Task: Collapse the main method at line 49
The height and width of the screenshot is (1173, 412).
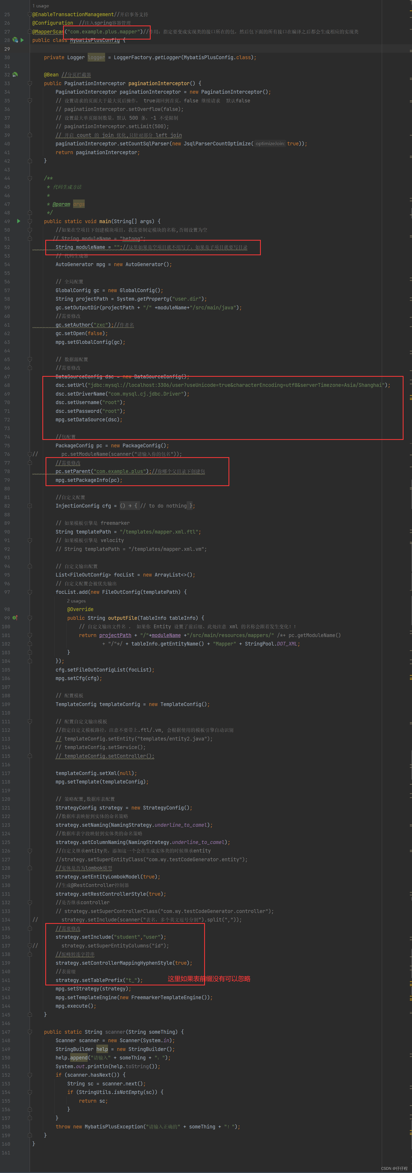Action: (30, 221)
